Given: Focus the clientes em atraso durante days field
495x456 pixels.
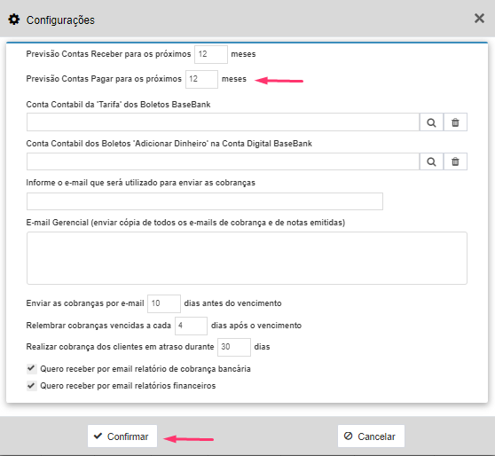Looking at the screenshot, I should pos(234,347).
